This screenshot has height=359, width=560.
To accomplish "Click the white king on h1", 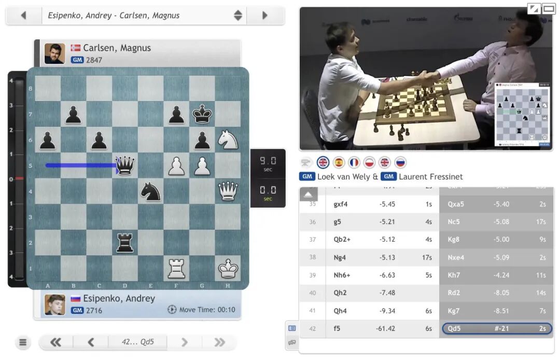I will [228, 268].
